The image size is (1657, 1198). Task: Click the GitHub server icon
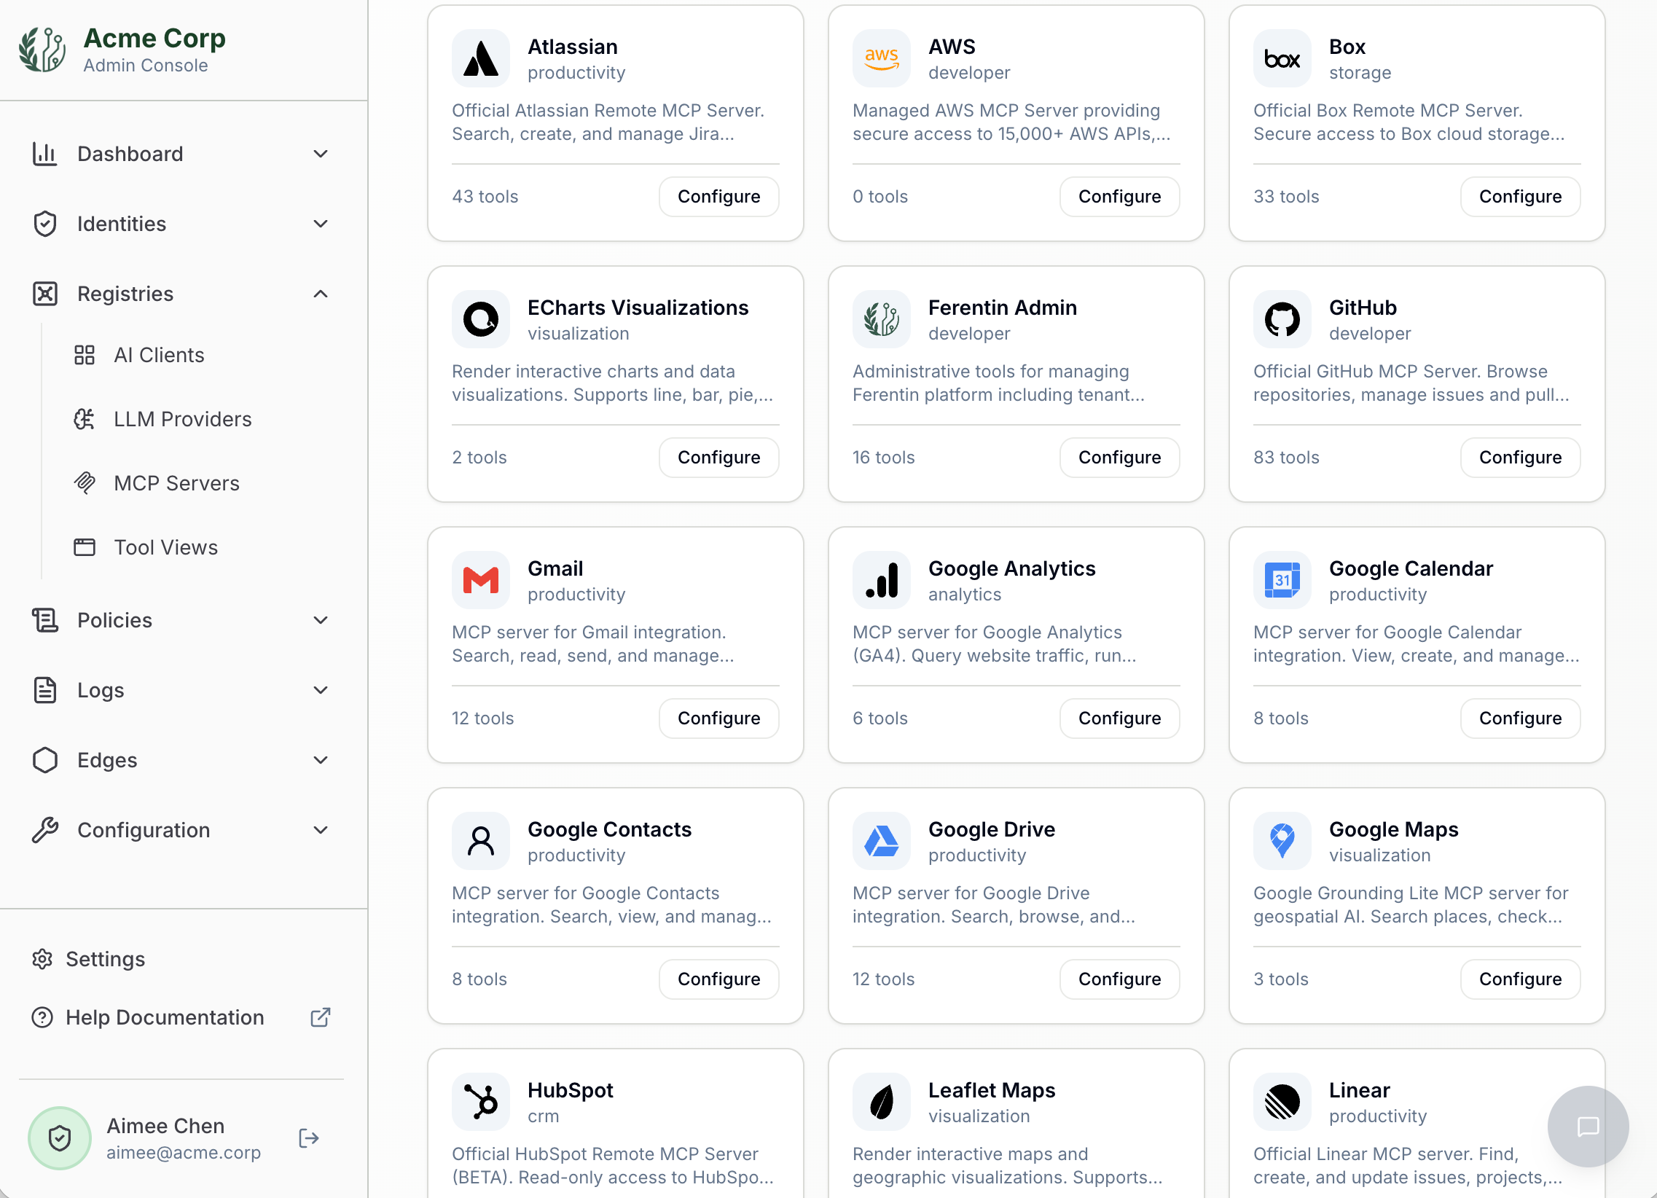(x=1282, y=319)
